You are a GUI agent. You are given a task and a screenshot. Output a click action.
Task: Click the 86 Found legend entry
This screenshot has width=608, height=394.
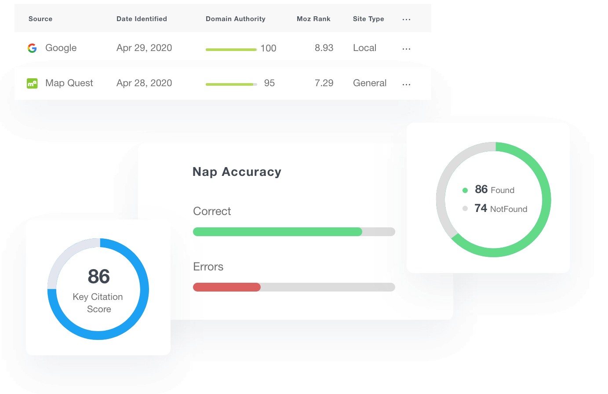[x=494, y=190]
